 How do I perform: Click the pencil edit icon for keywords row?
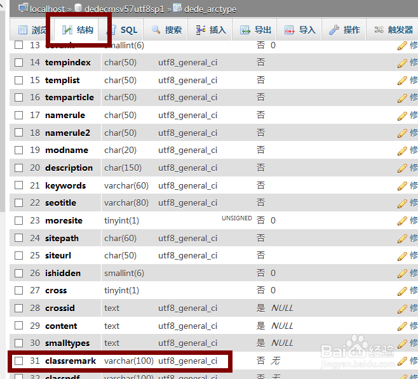[x=402, y=186]
